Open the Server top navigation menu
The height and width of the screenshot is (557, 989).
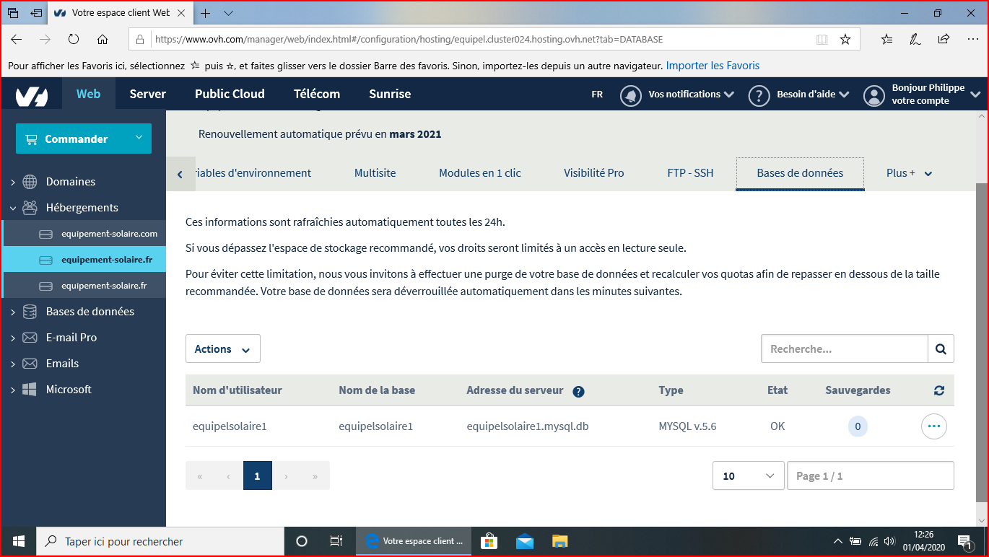point(148,94)
